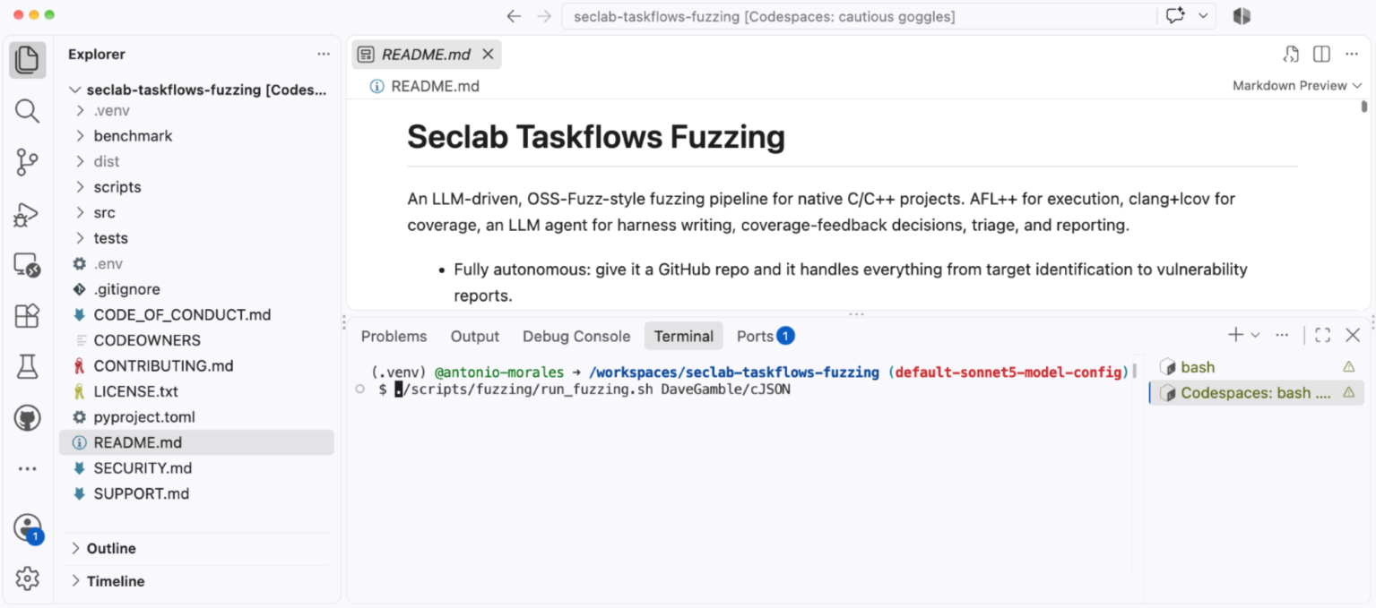
Task: Collapse the seclab-taskflows-fuzzing root folder
Action: tap(198, 90)
